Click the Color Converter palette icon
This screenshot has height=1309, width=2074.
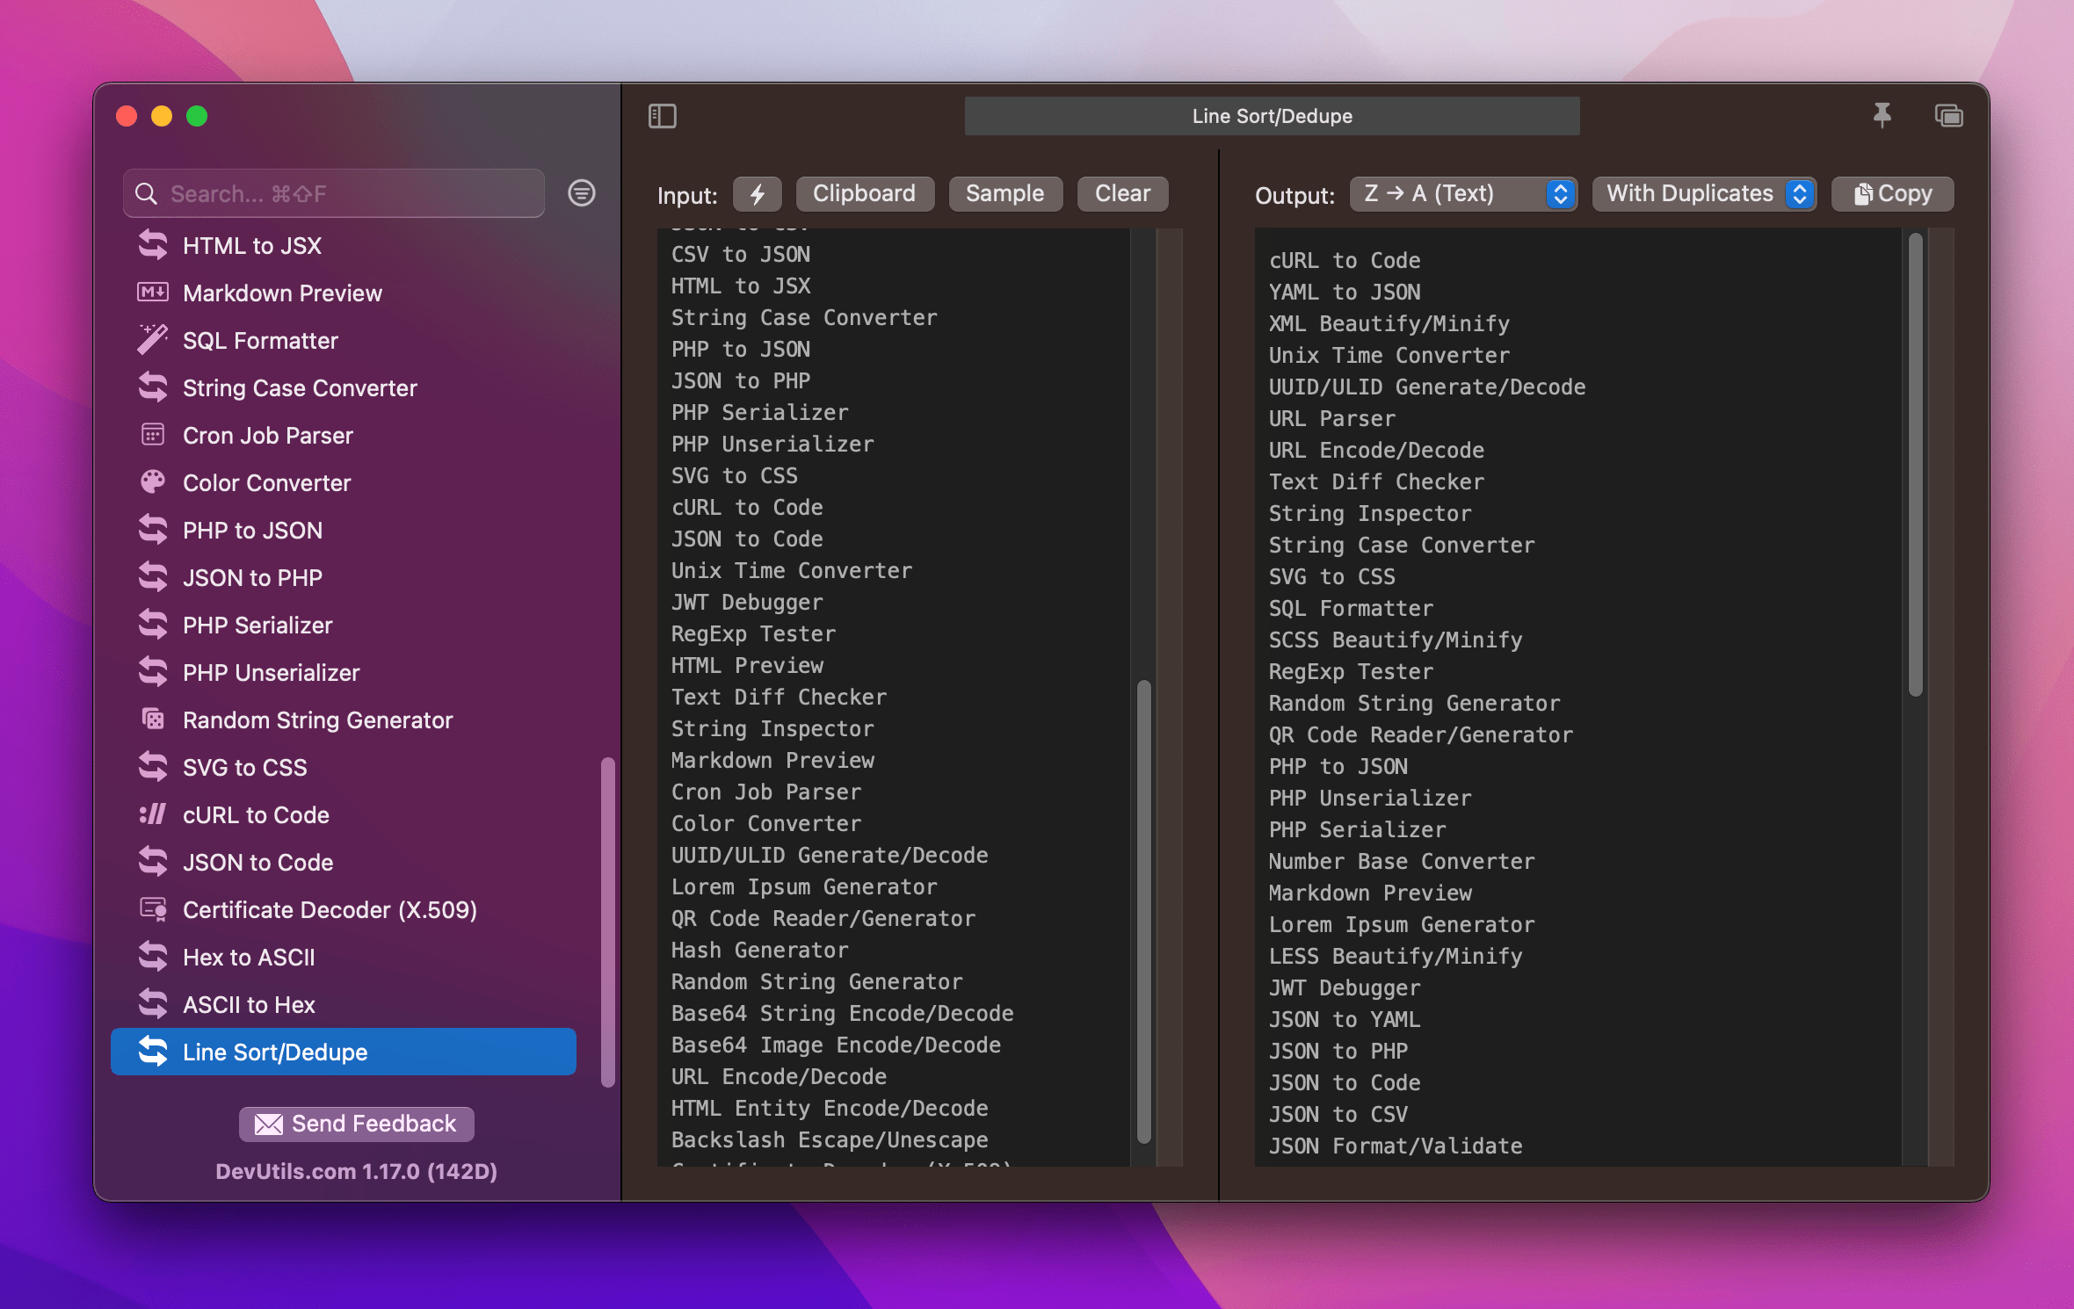(153, 482)
